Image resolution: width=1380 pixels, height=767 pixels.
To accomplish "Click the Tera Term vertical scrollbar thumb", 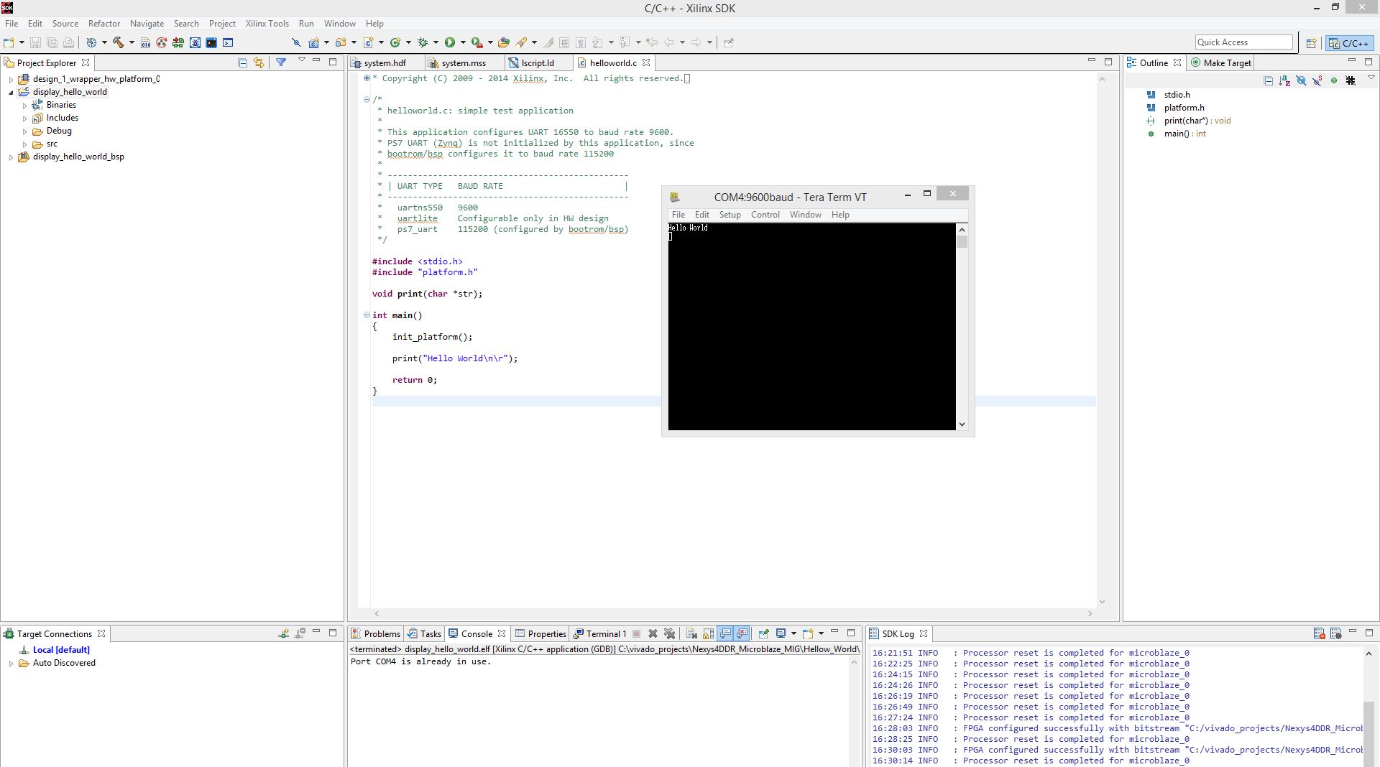I will point(962,242).
